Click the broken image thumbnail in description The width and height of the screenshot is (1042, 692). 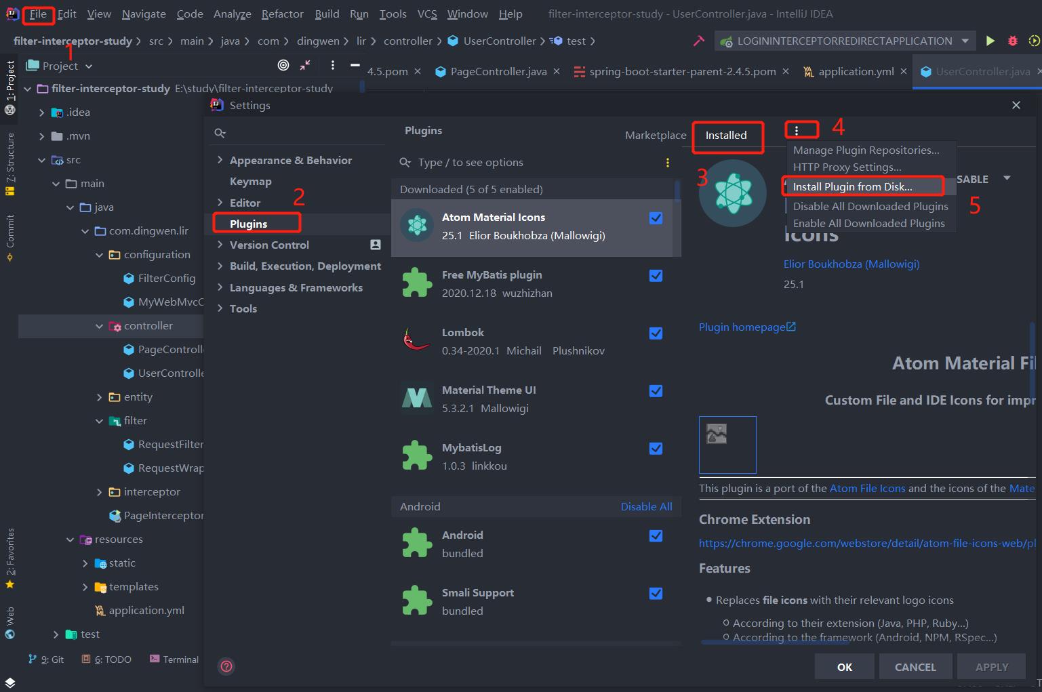pos(727,445)
